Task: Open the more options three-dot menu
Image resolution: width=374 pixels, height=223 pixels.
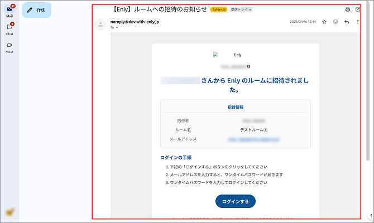Action: 358,22
